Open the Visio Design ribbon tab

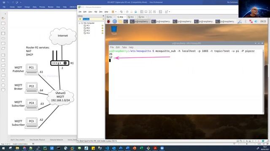click(27, 7)
